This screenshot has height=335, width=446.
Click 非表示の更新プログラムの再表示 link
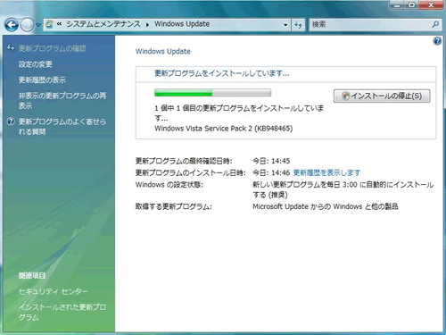(62, 101)
